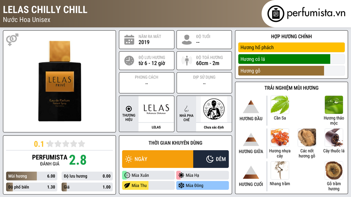This screenshot has height=197, width=351.
Task: Click the Mùa Xuân season label
Action: [140, 175]
